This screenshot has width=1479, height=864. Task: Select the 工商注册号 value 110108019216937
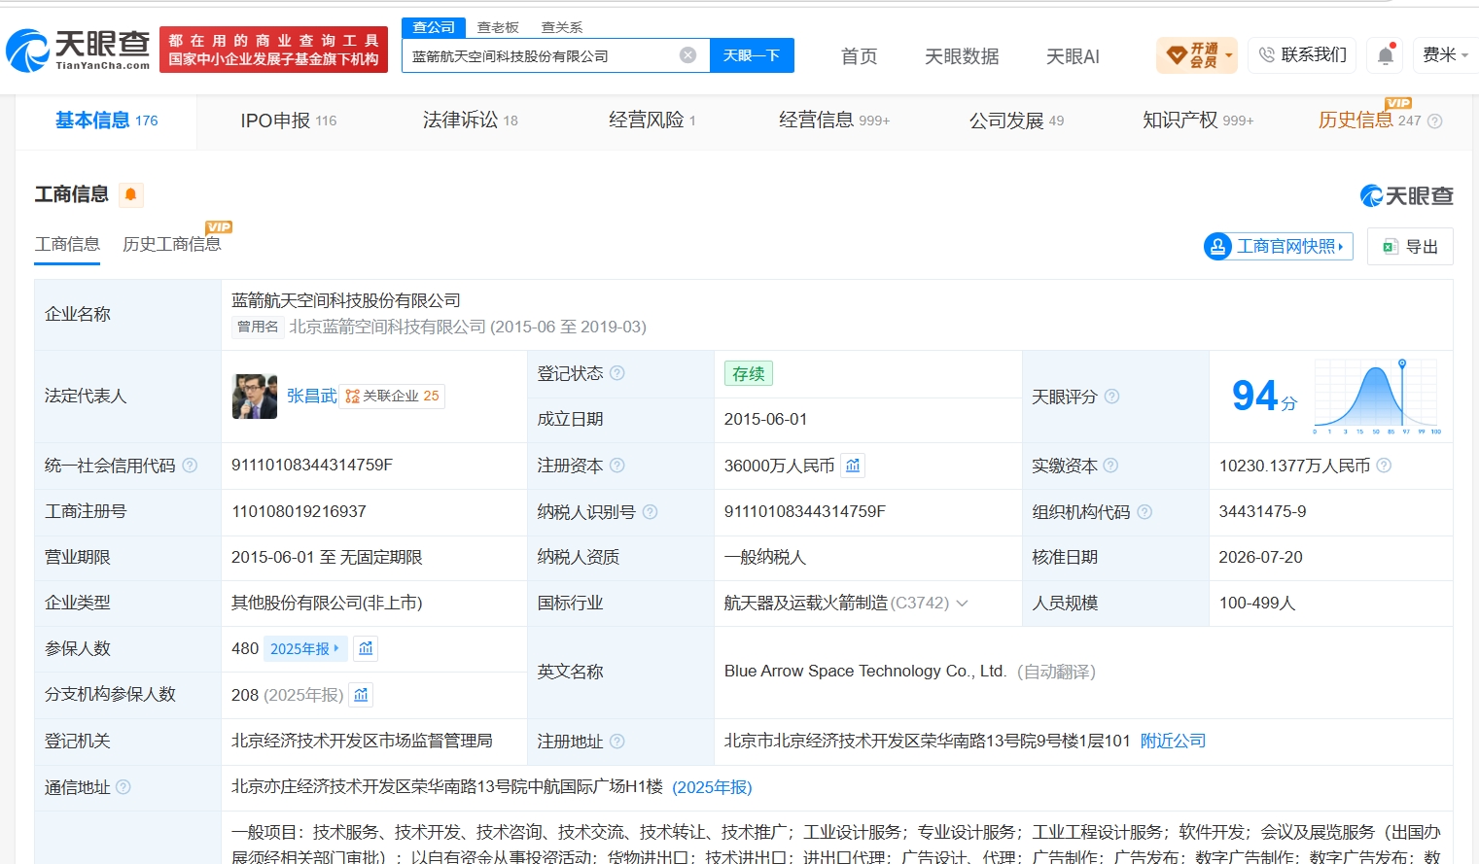click(299, 512)
